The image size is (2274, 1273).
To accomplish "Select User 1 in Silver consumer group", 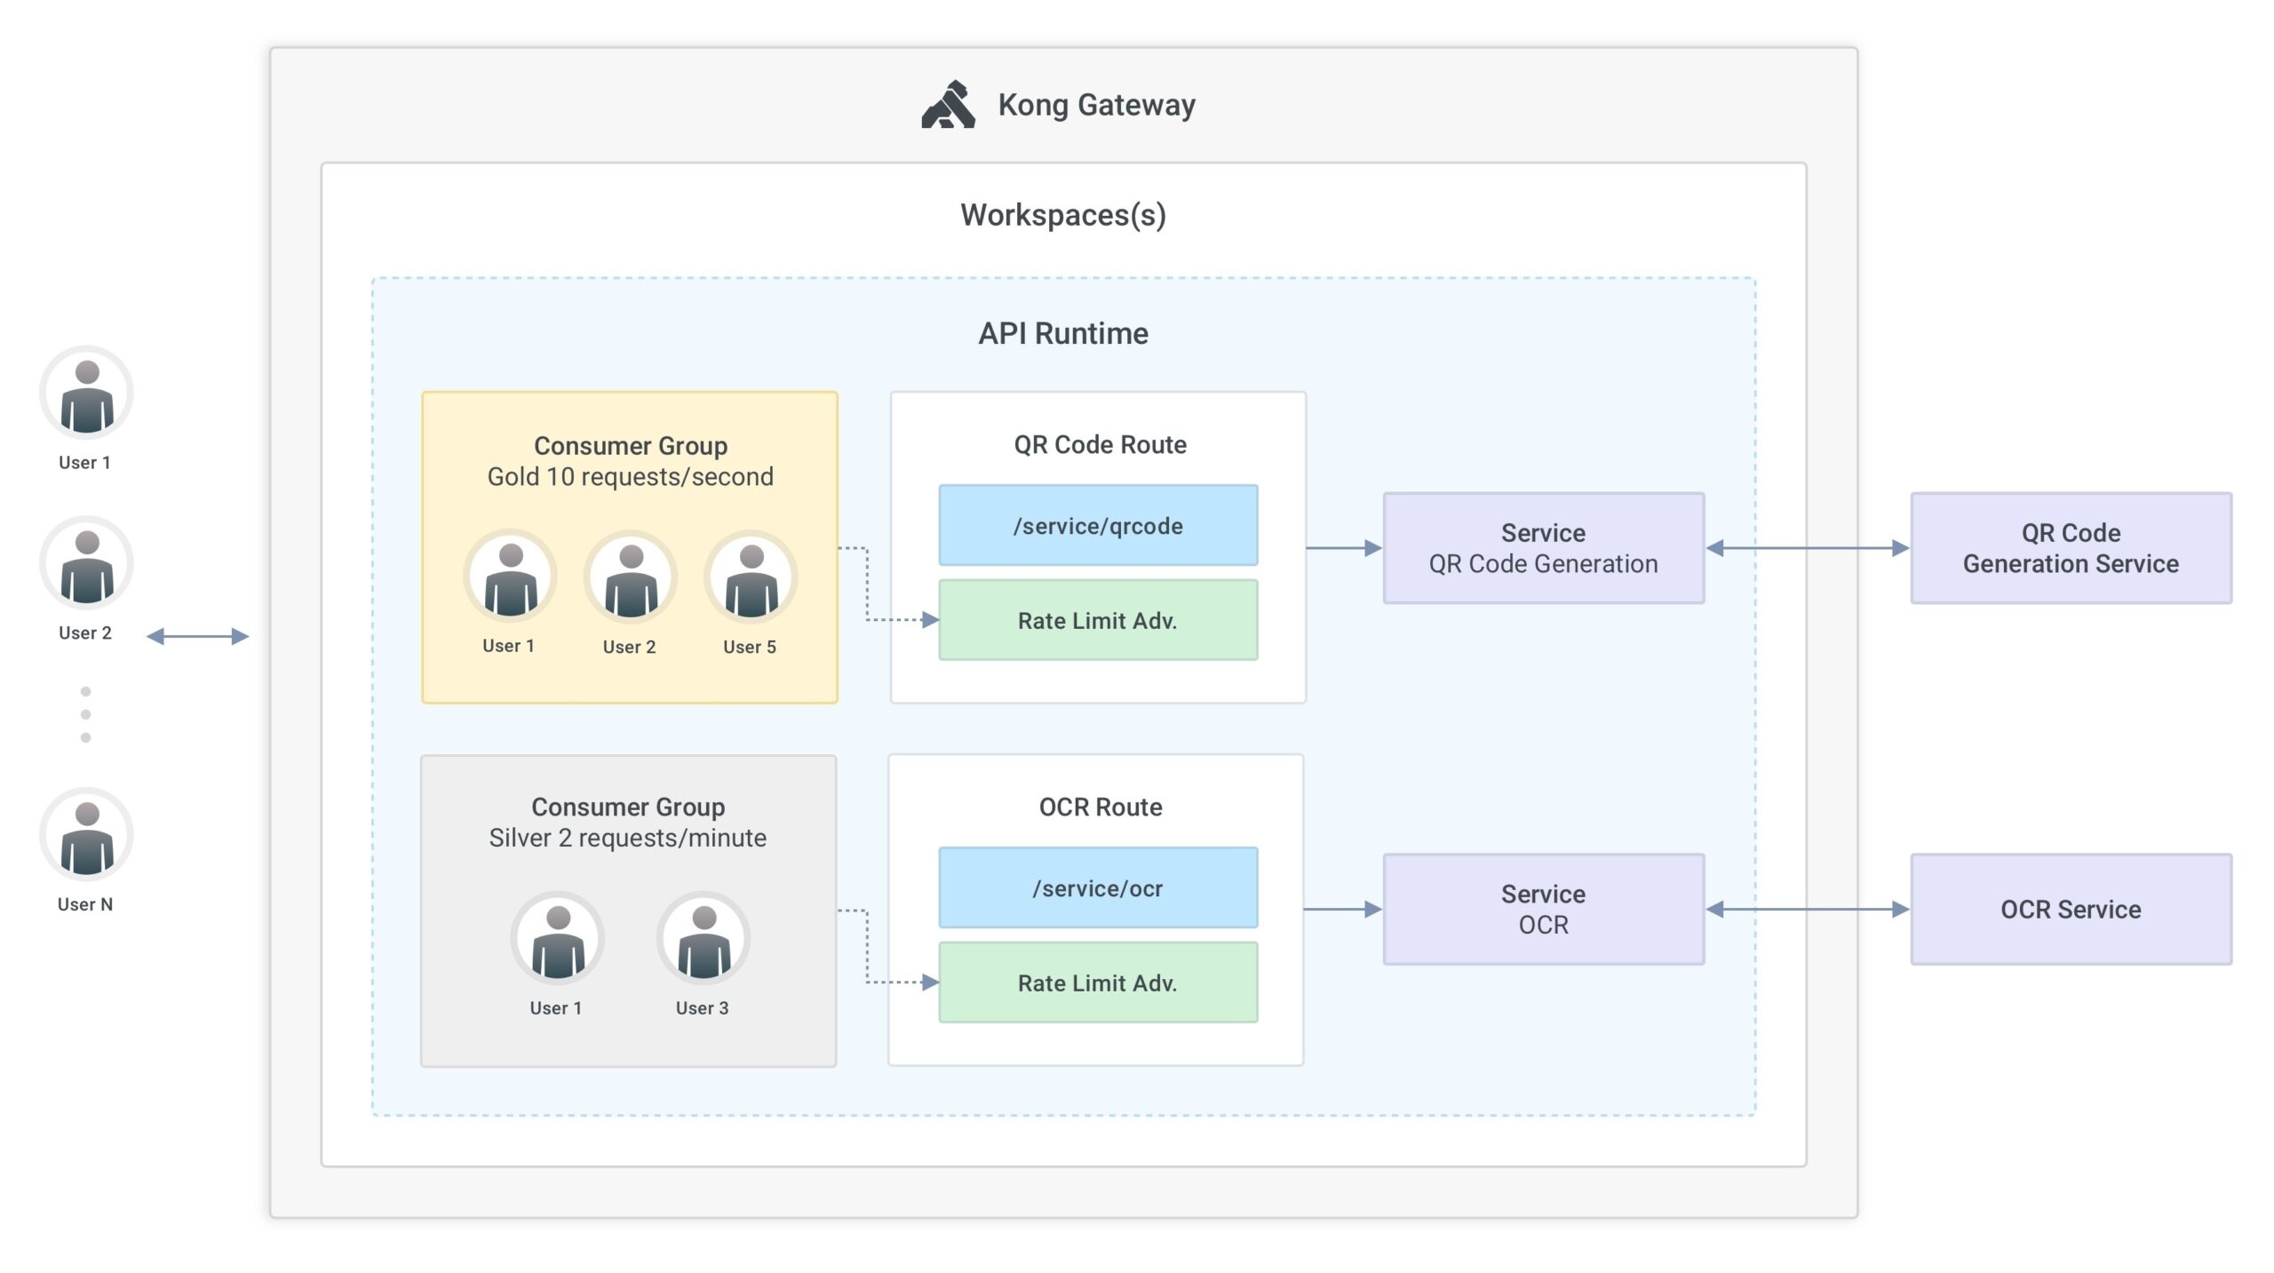I will click(x=558, y=939).
